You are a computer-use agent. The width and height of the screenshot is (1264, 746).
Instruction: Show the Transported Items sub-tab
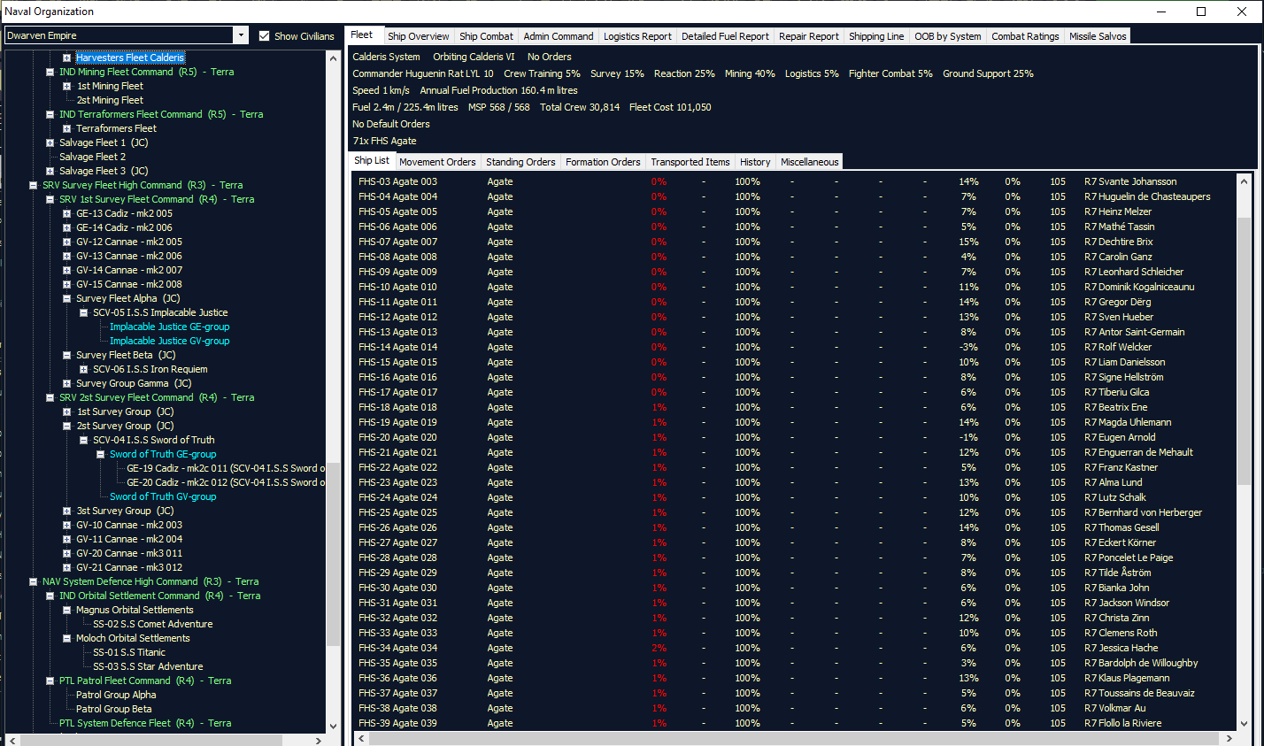pos(690,162)
